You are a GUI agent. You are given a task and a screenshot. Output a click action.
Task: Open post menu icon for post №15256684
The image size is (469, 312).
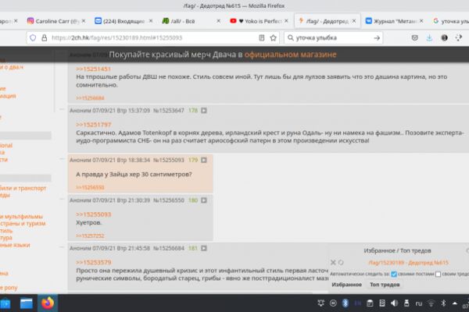(x=204, y=248)
